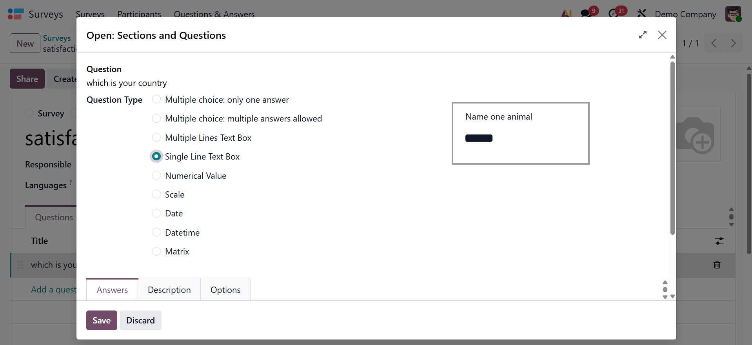Viewport: 752px width, 345px height.
Task: Open the debug tools icon
Action: [x=641, y=14]
